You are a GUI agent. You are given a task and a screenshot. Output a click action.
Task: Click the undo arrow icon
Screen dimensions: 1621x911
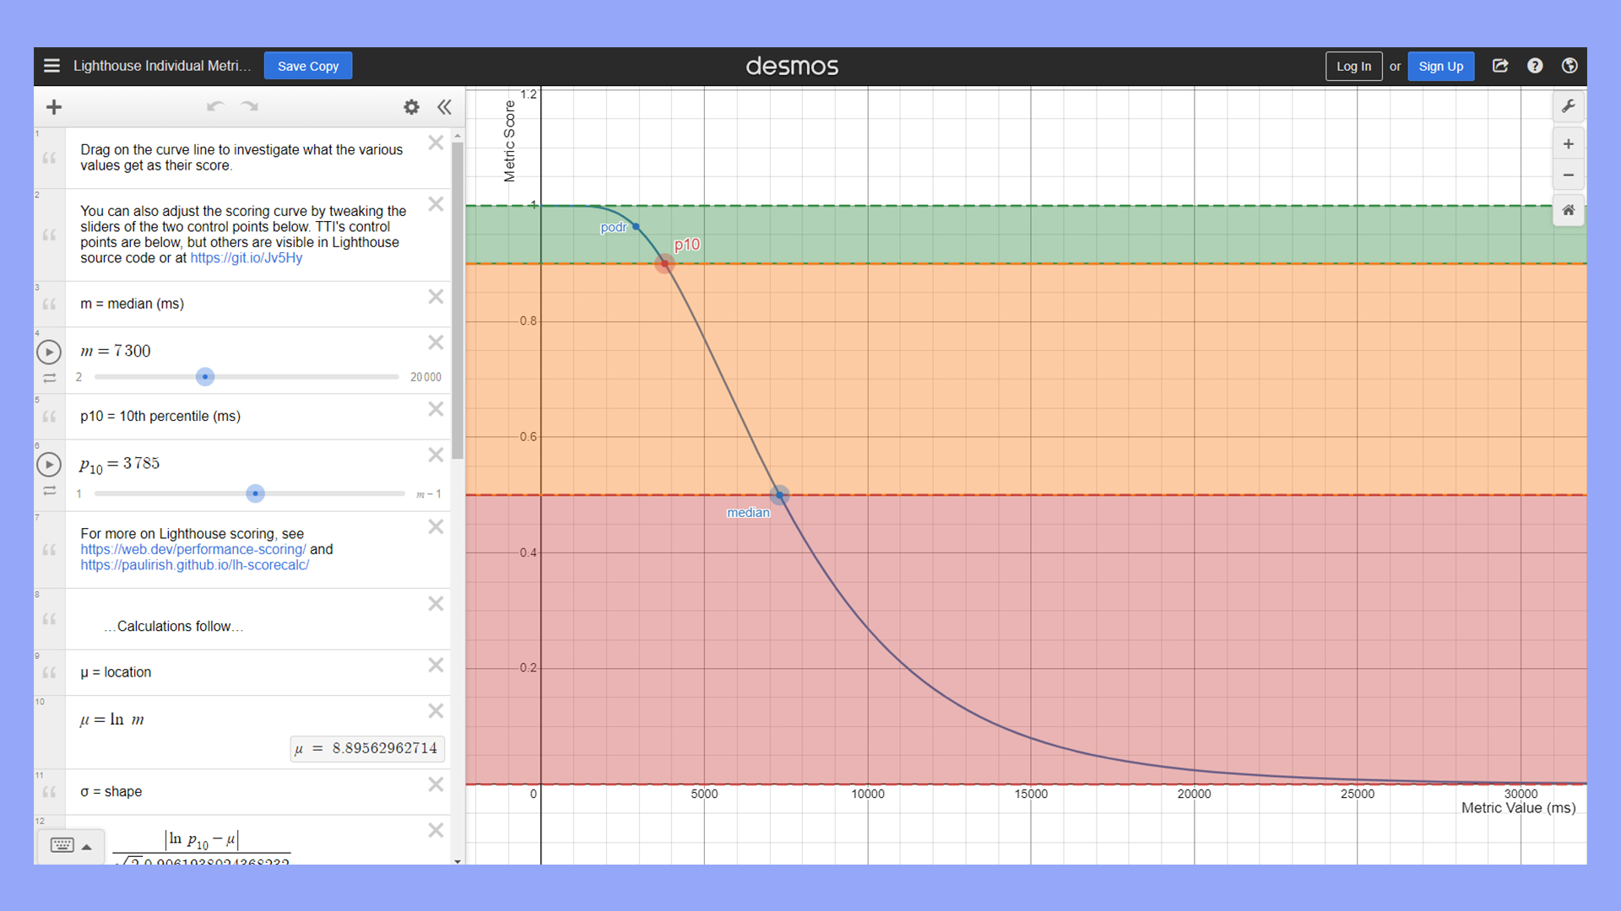(x=215, y=106)
